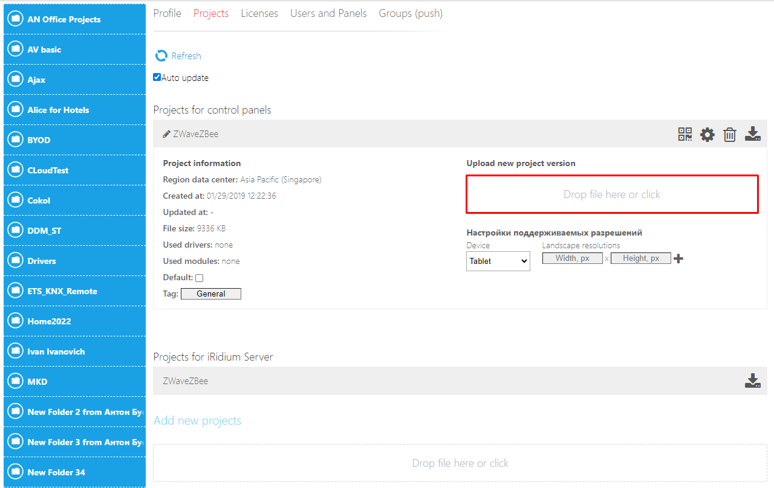Delete ZWaveZBee project with trash icon
The image size is (774, 488).
pyautogui.click(x=730, y=134)
